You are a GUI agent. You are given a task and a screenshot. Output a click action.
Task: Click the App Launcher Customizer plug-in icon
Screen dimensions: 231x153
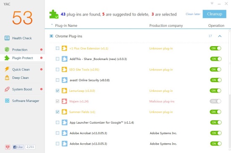click(64, 122)
